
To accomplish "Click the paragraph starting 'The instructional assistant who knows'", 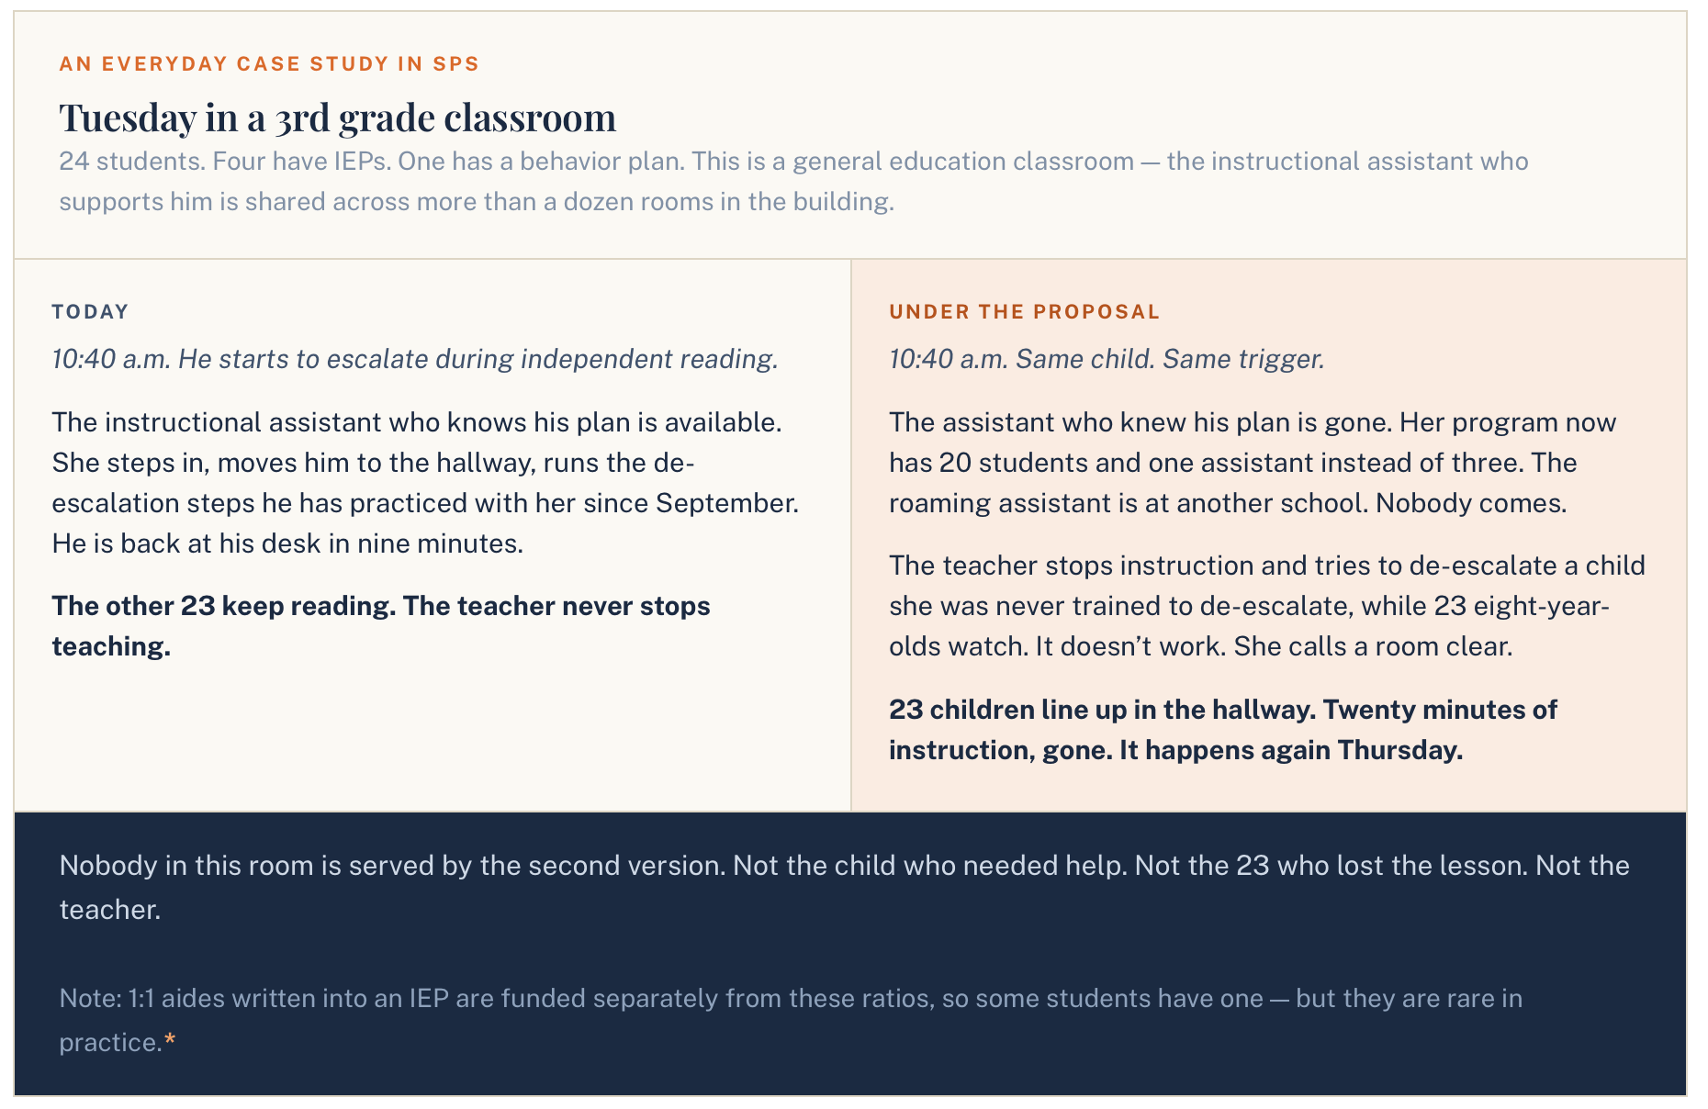I will [425, 483].
